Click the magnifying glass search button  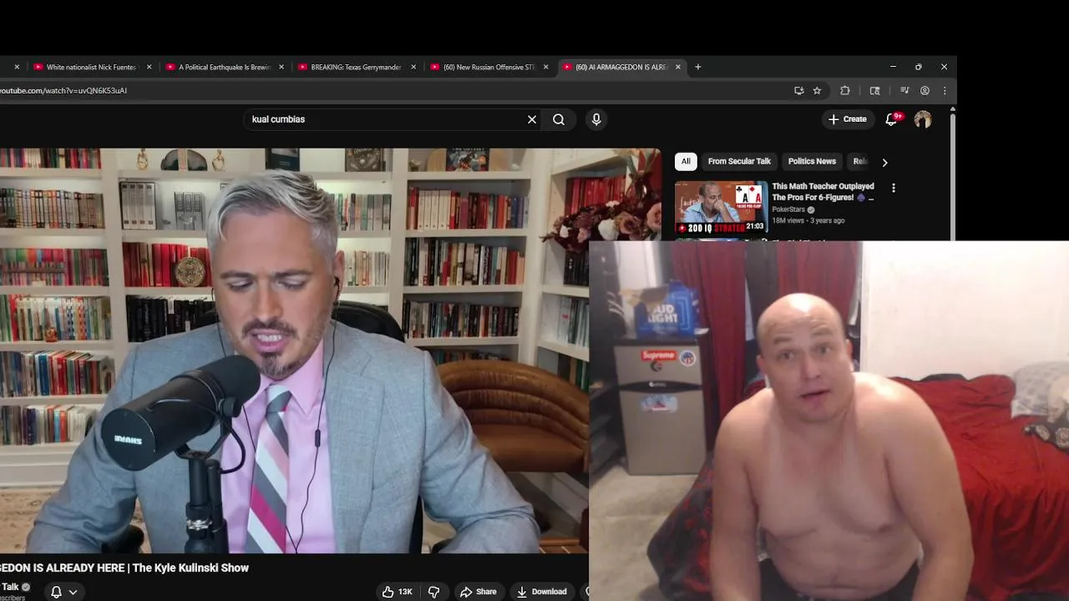point(559,119)
